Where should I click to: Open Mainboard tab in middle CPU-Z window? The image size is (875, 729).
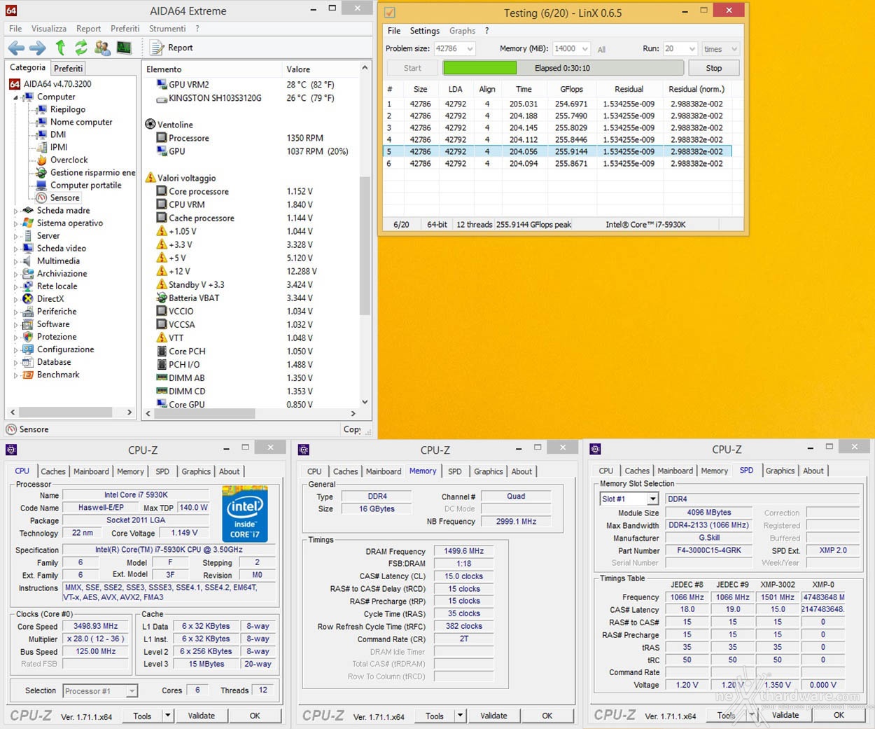[384, 471]
